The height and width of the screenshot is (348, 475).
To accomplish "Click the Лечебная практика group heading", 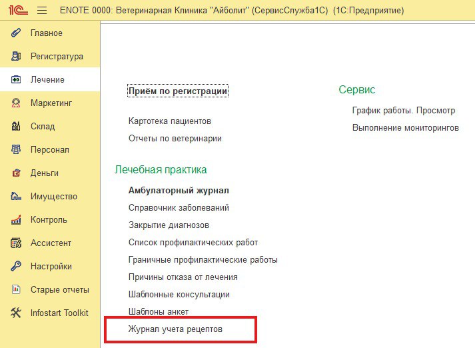I will click(x=161, y=169).
